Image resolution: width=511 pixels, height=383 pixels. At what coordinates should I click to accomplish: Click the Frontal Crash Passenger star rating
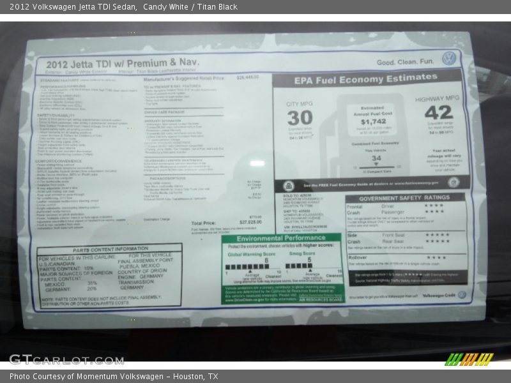click(434, 212)
